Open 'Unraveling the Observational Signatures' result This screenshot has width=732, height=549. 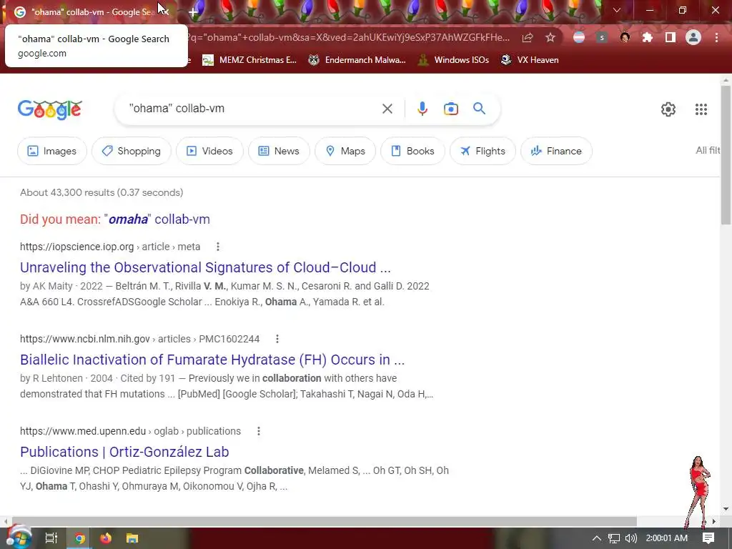pos(205,267)
